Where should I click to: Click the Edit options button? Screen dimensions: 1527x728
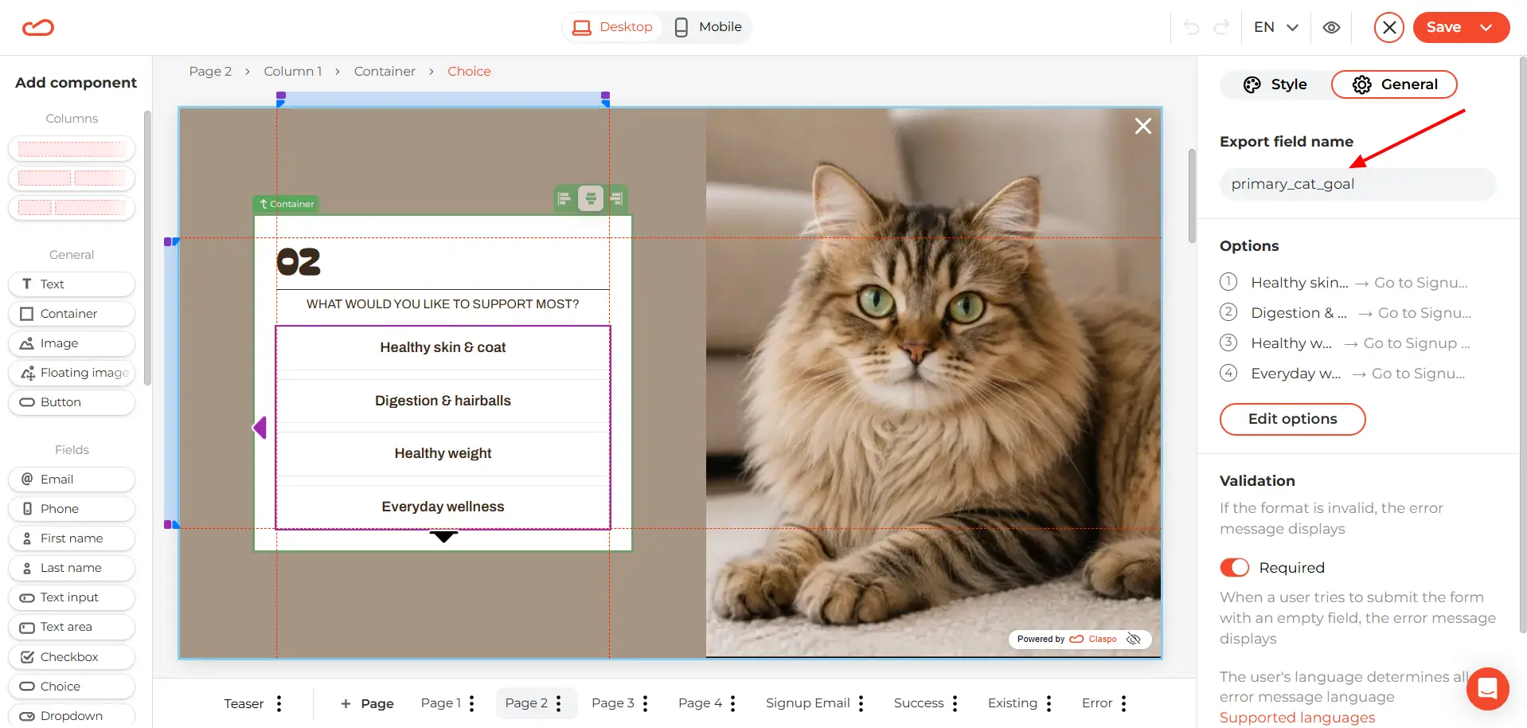pyautogui.click(x=1292, y=419)
